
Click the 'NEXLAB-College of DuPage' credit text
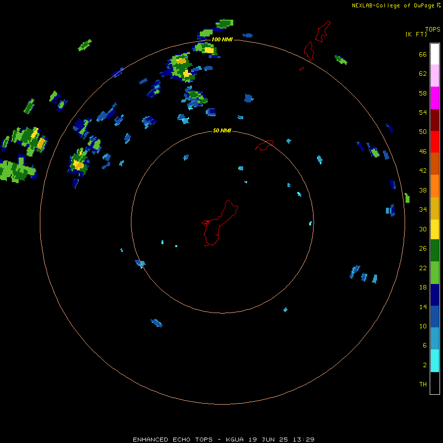[393, 5]
